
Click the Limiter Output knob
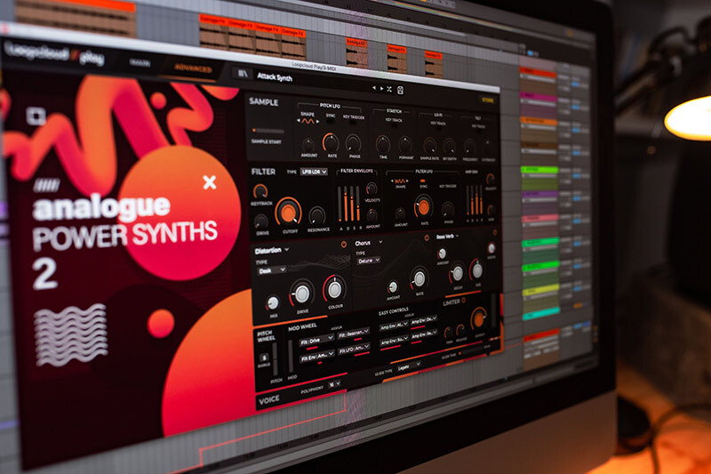point(478,319)
